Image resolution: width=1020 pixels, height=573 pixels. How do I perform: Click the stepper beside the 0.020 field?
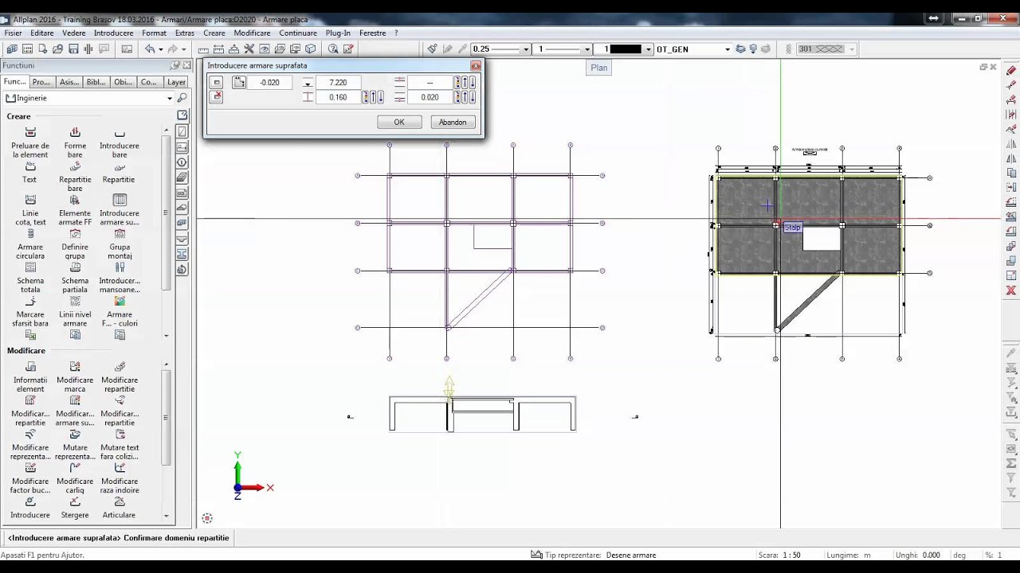click(465, 97)
